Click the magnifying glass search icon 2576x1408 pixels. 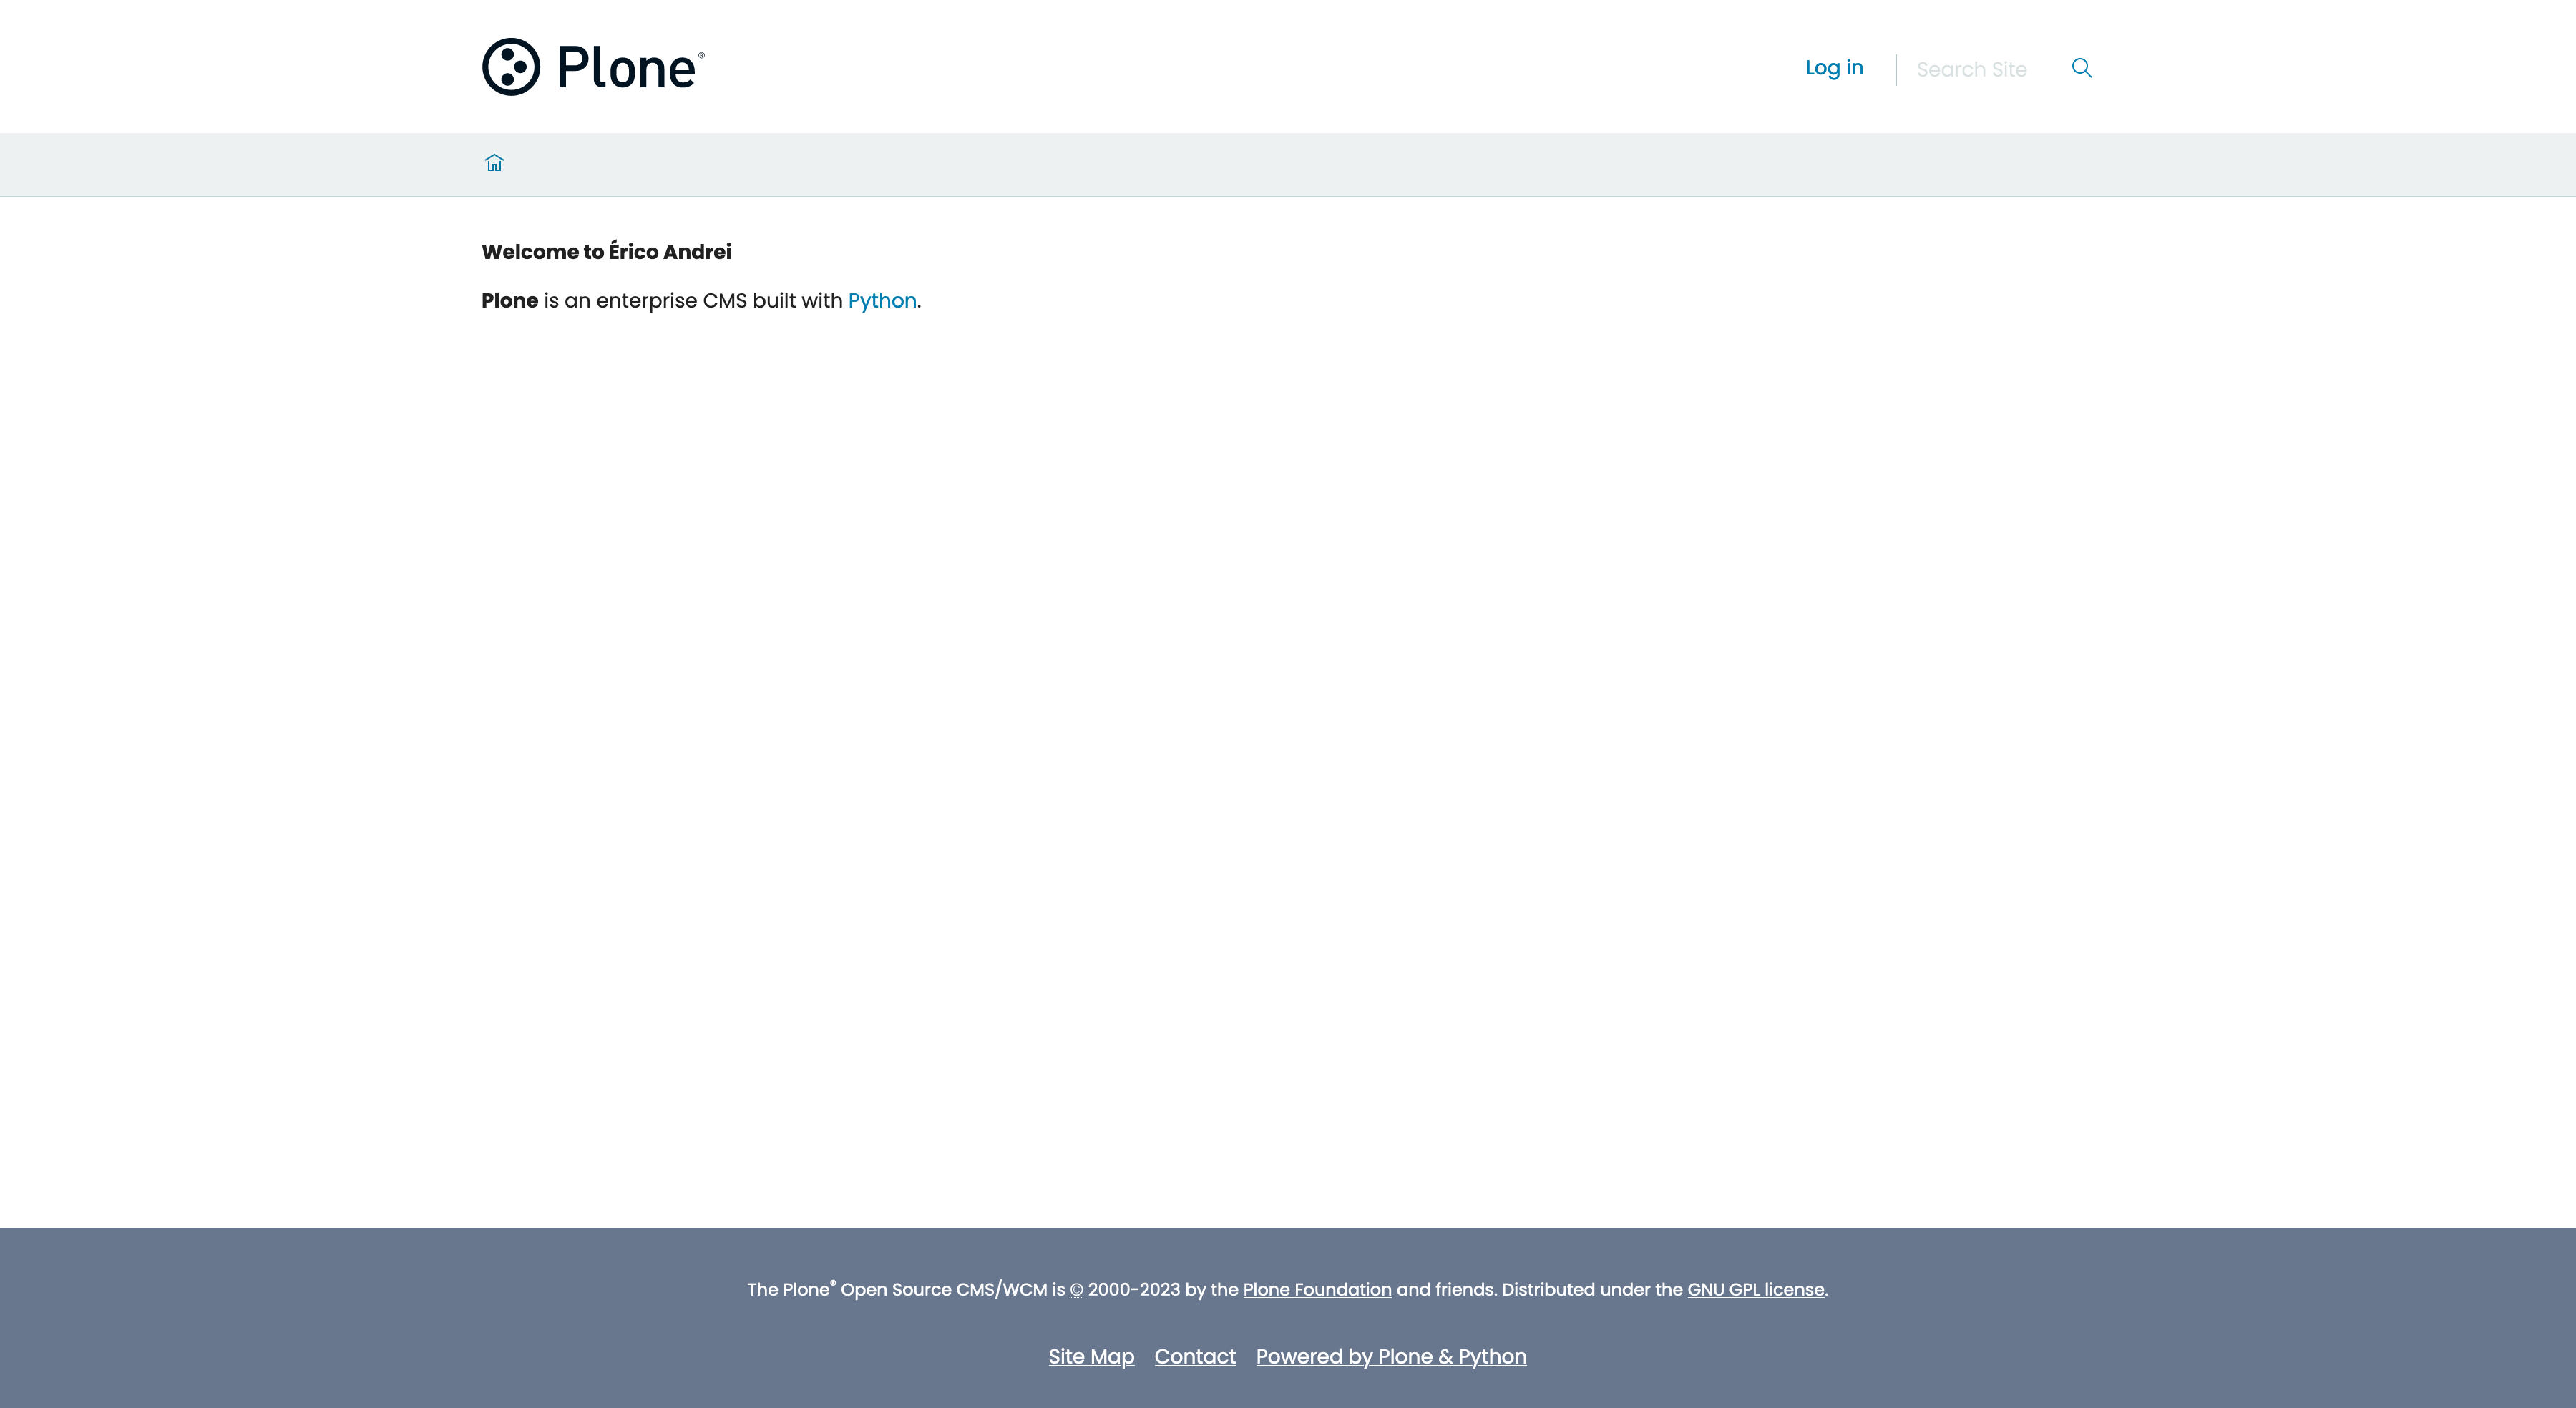click(2081, 68)
